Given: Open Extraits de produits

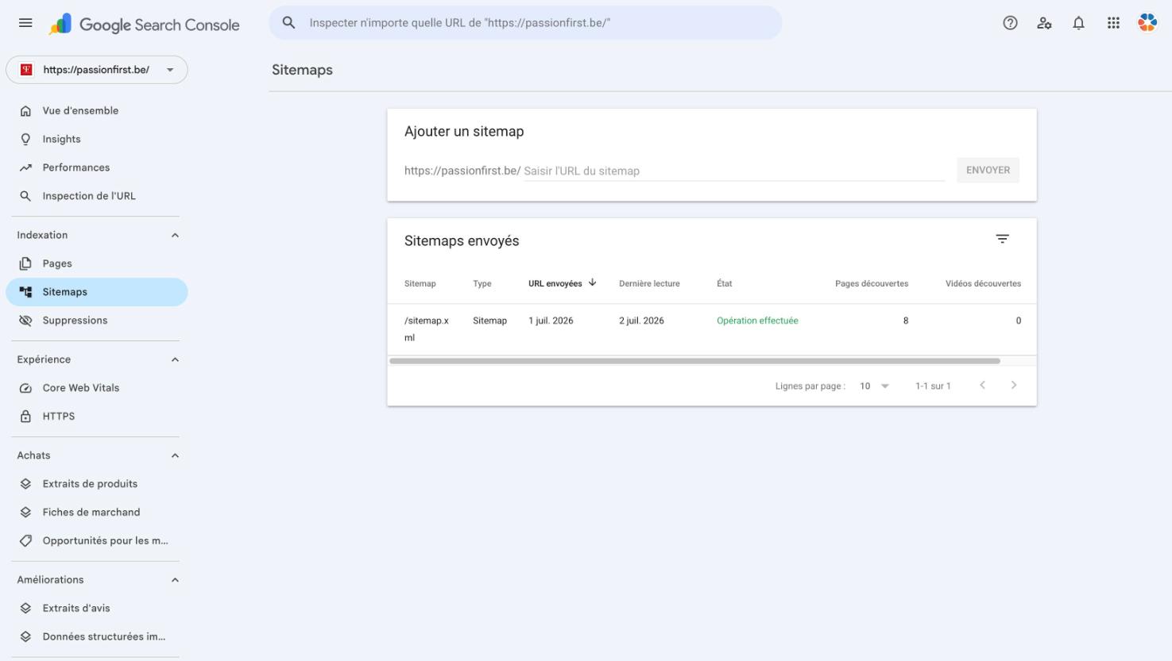Looking at the screenshot, I should click(x=97, y=484).
